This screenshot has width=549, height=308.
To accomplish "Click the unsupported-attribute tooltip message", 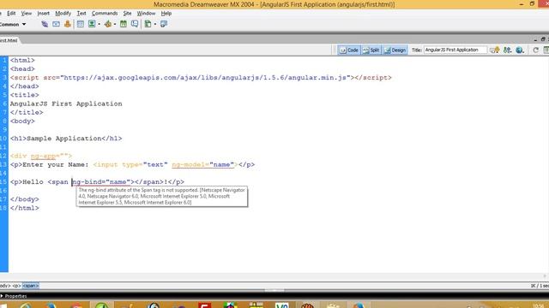I will [x=162, y=196].
